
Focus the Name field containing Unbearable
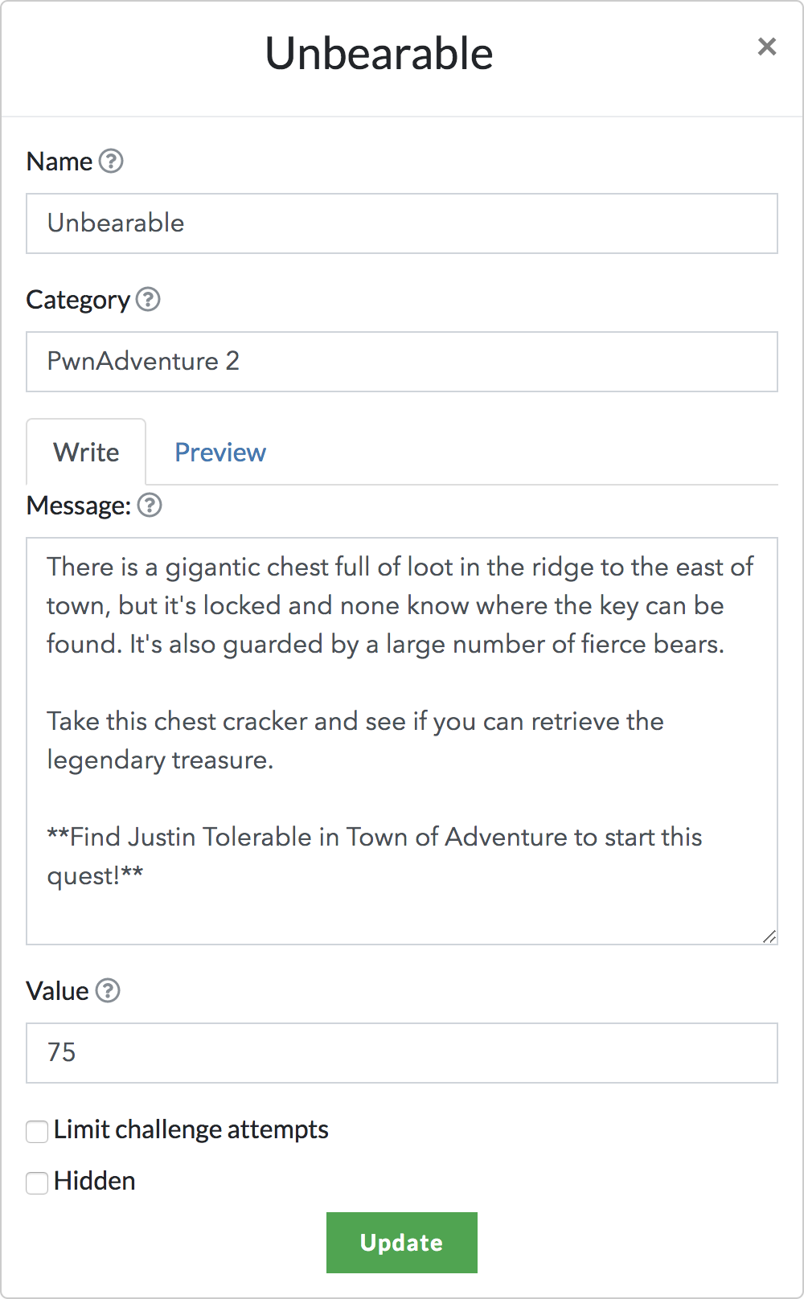point(402,223)
